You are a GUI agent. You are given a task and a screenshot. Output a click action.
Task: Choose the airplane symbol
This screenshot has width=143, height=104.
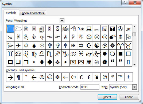(x=18, y=45)
